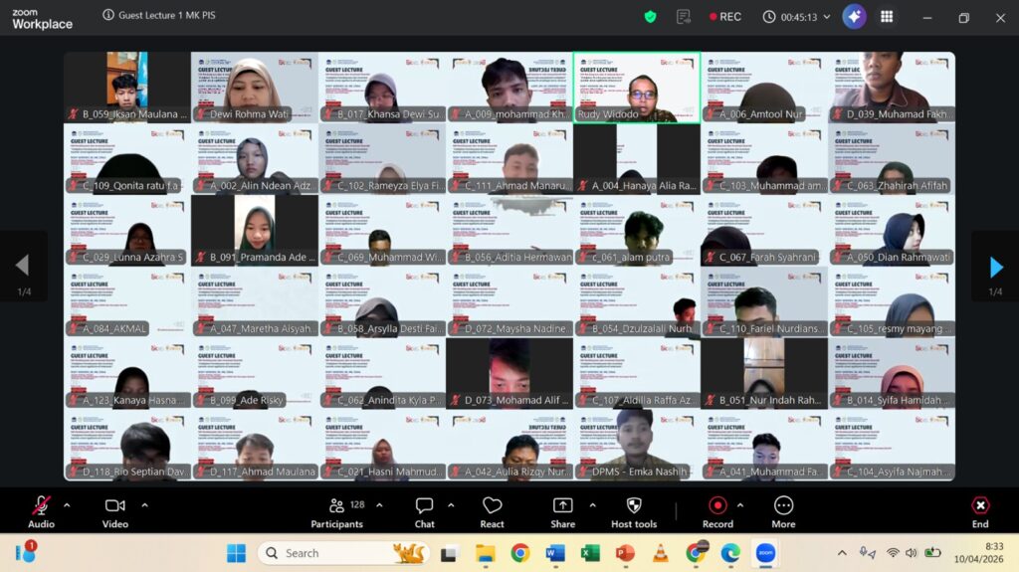Viewport: 1019px width, 572px height.
Task: Toggle the meeting Record button
Action: click(717, 511)
